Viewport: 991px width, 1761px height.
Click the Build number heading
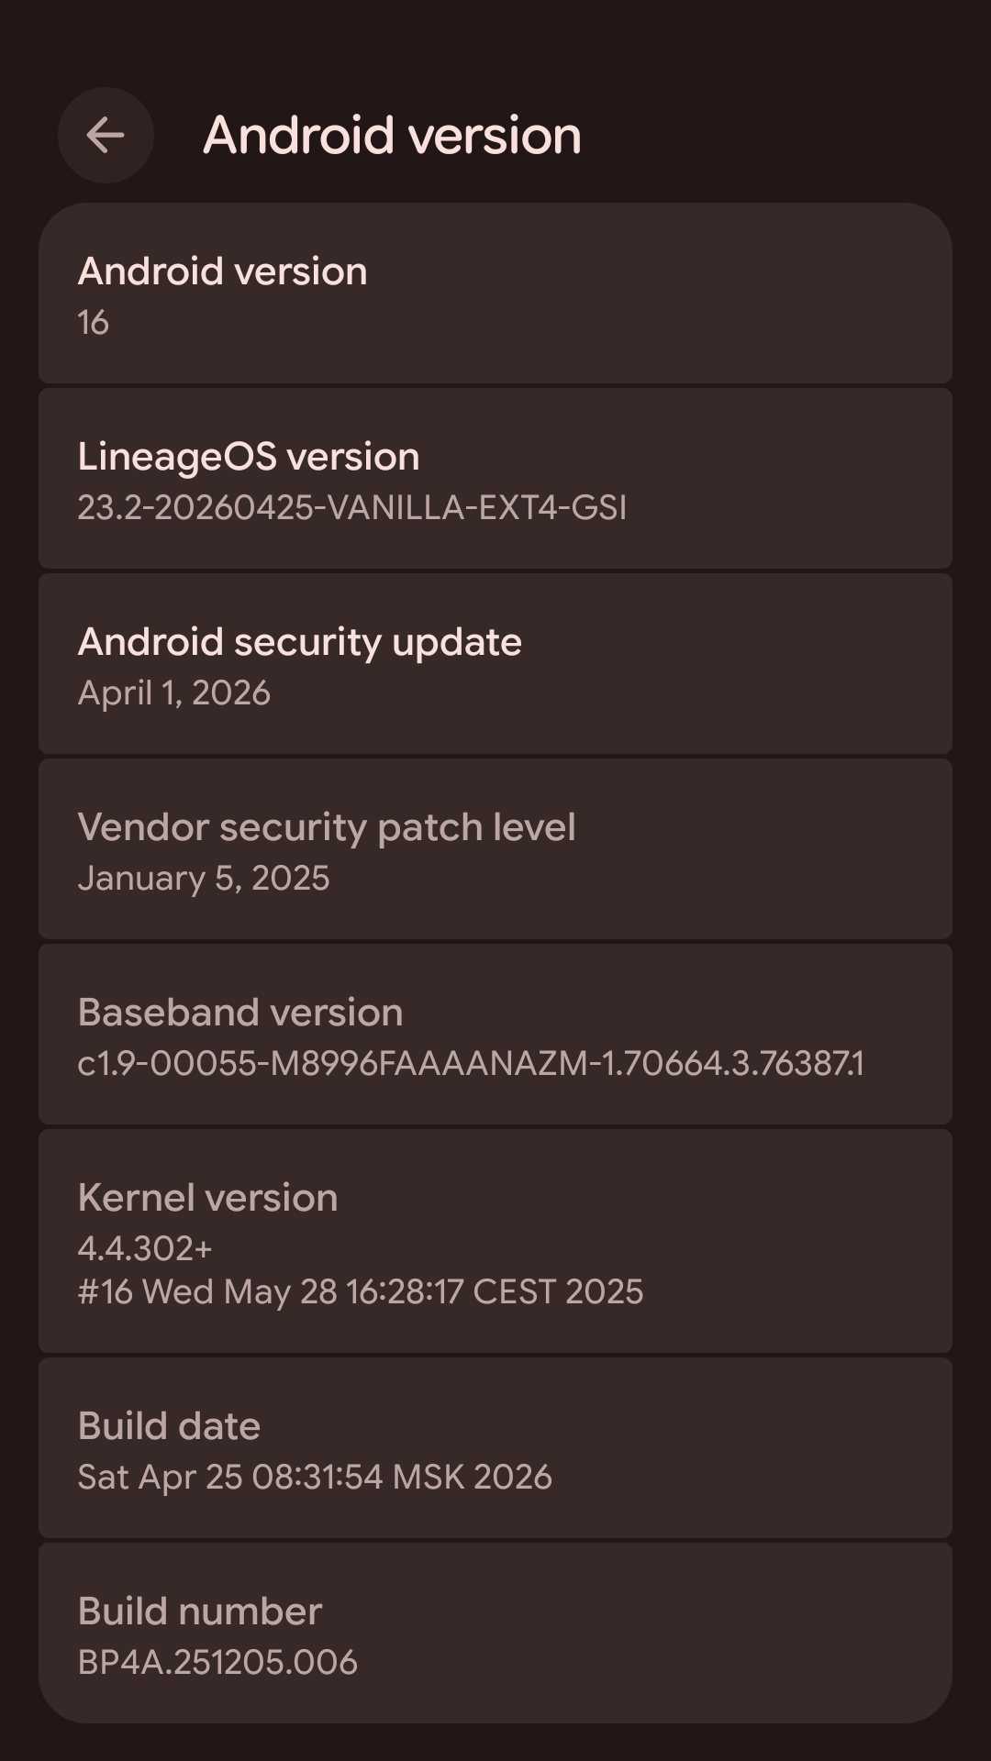click(x=200, y=1611)
